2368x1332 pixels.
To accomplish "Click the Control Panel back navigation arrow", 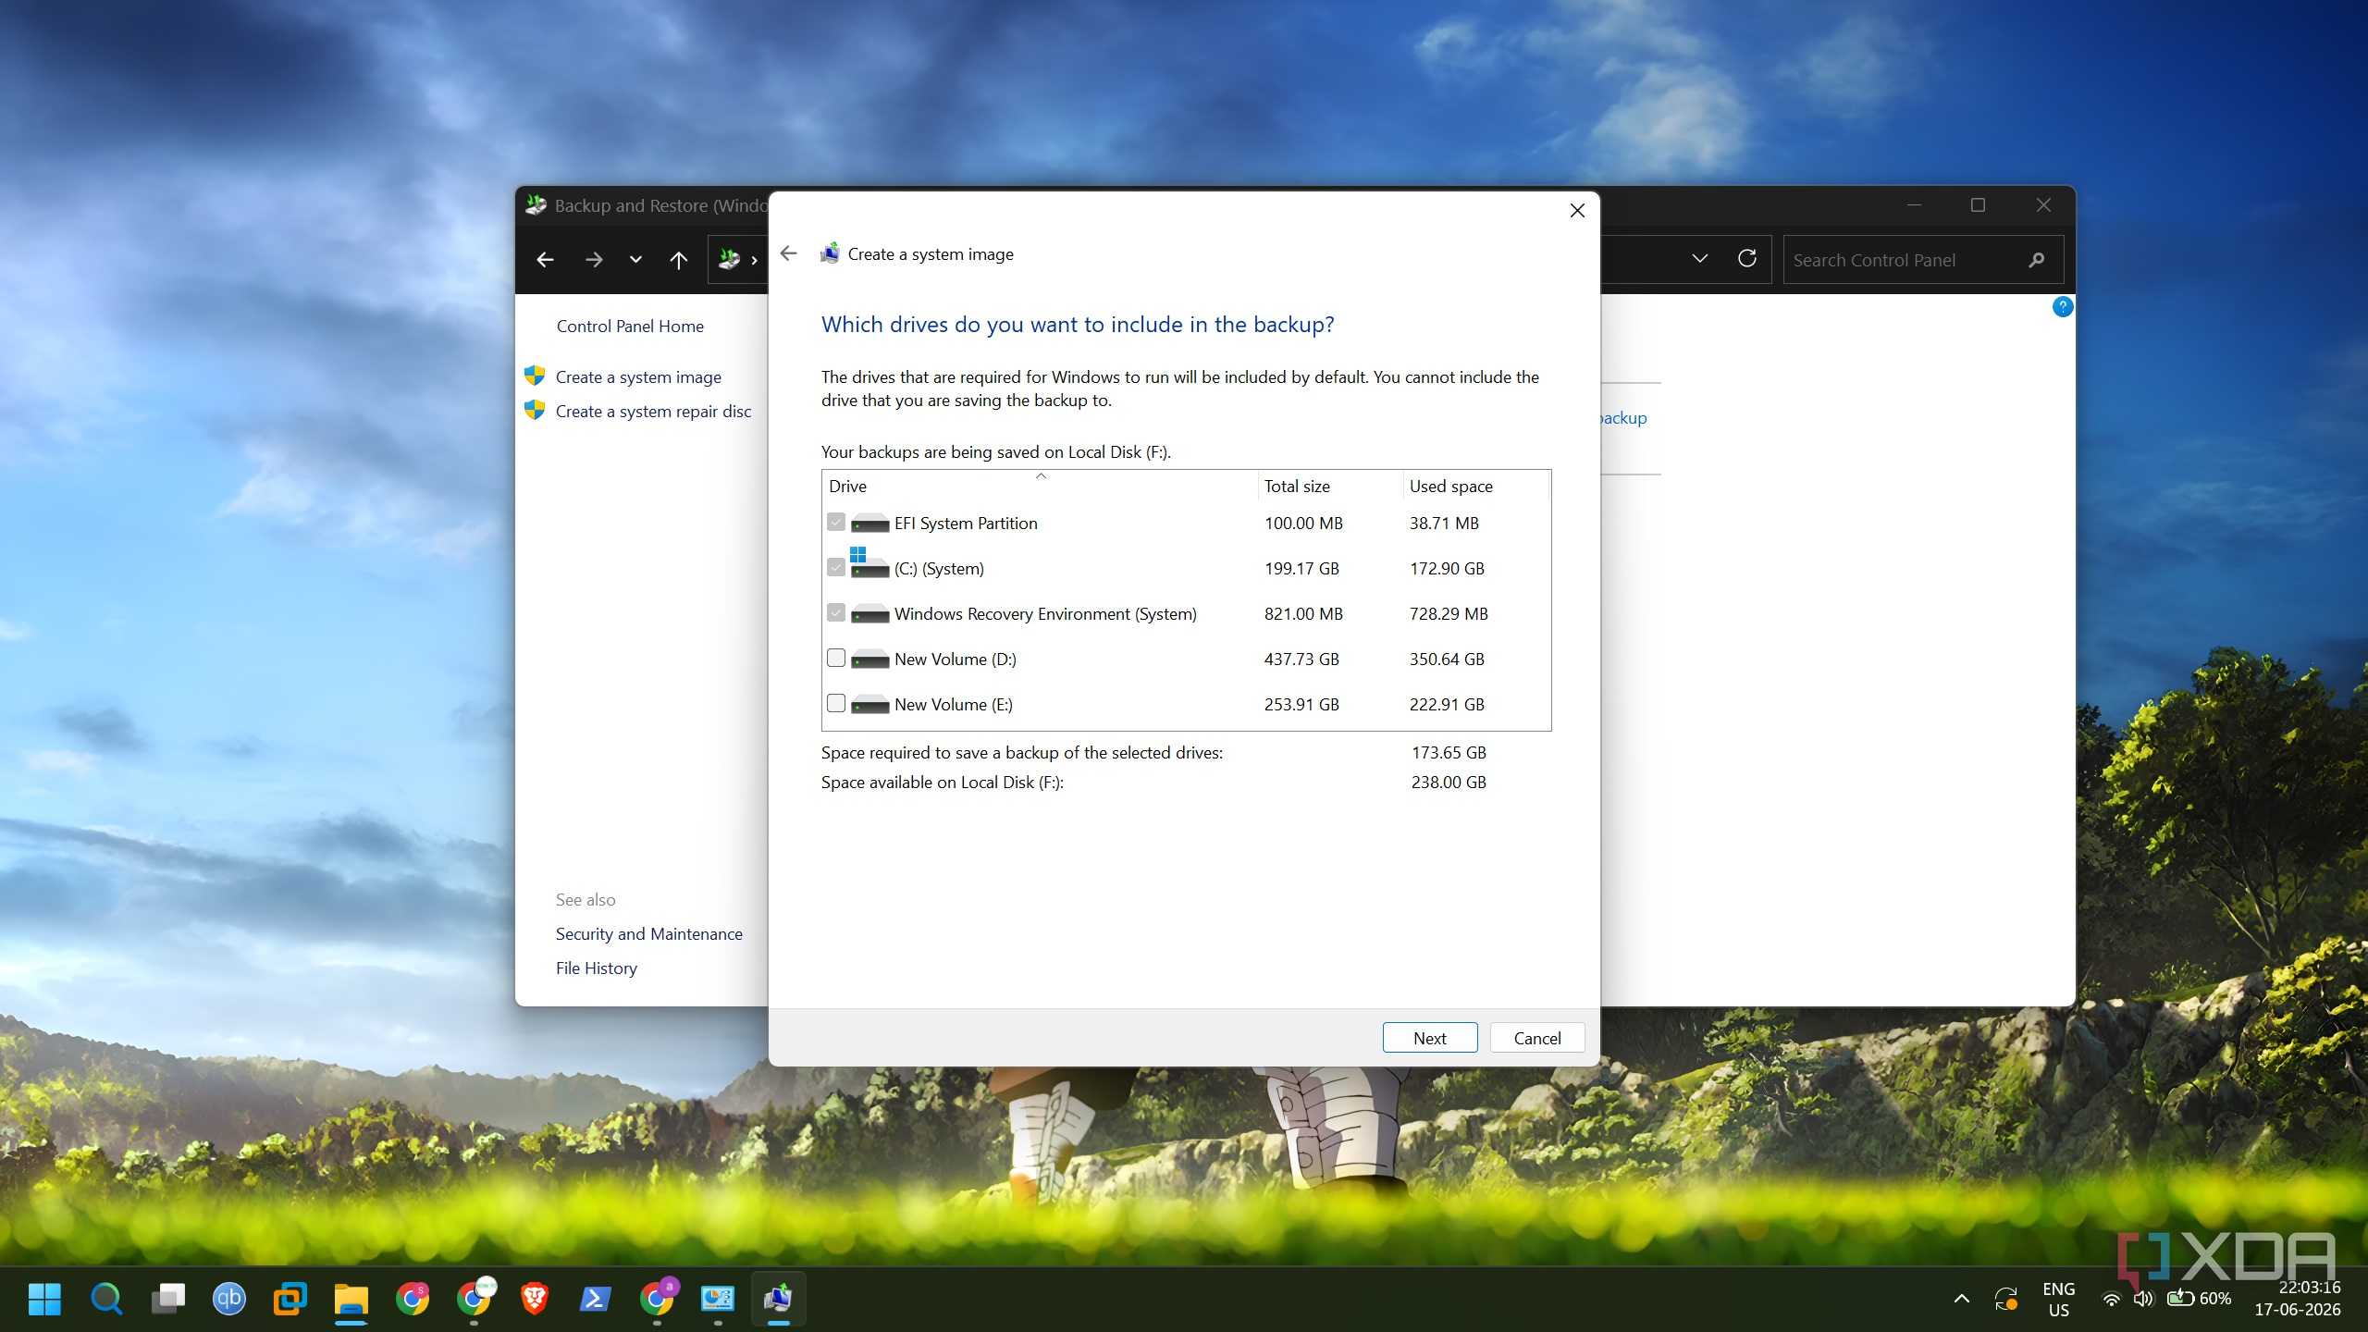I will pyautogui.click(x=545, y=260).
